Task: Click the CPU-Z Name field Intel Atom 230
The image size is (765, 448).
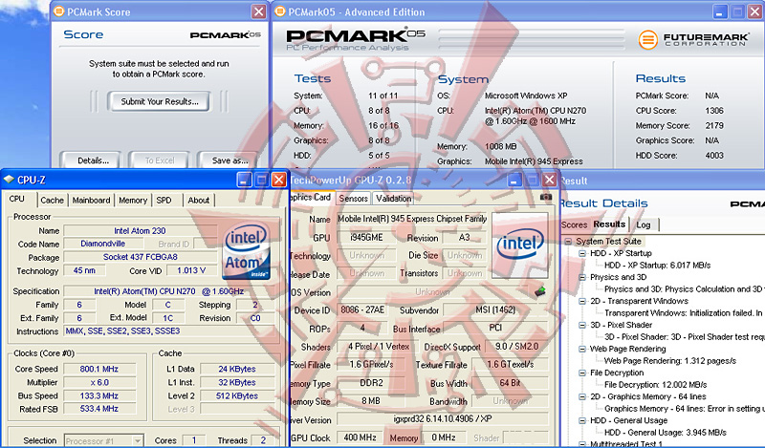Action: tap(140, 230)
